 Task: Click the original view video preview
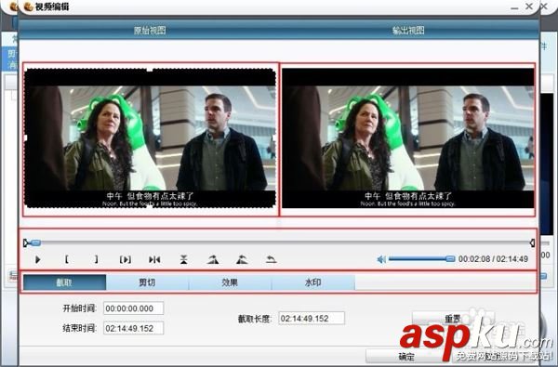pos(150,138)
